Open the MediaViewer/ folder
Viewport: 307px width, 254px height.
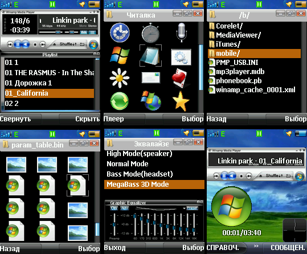(x=254, y=35)
